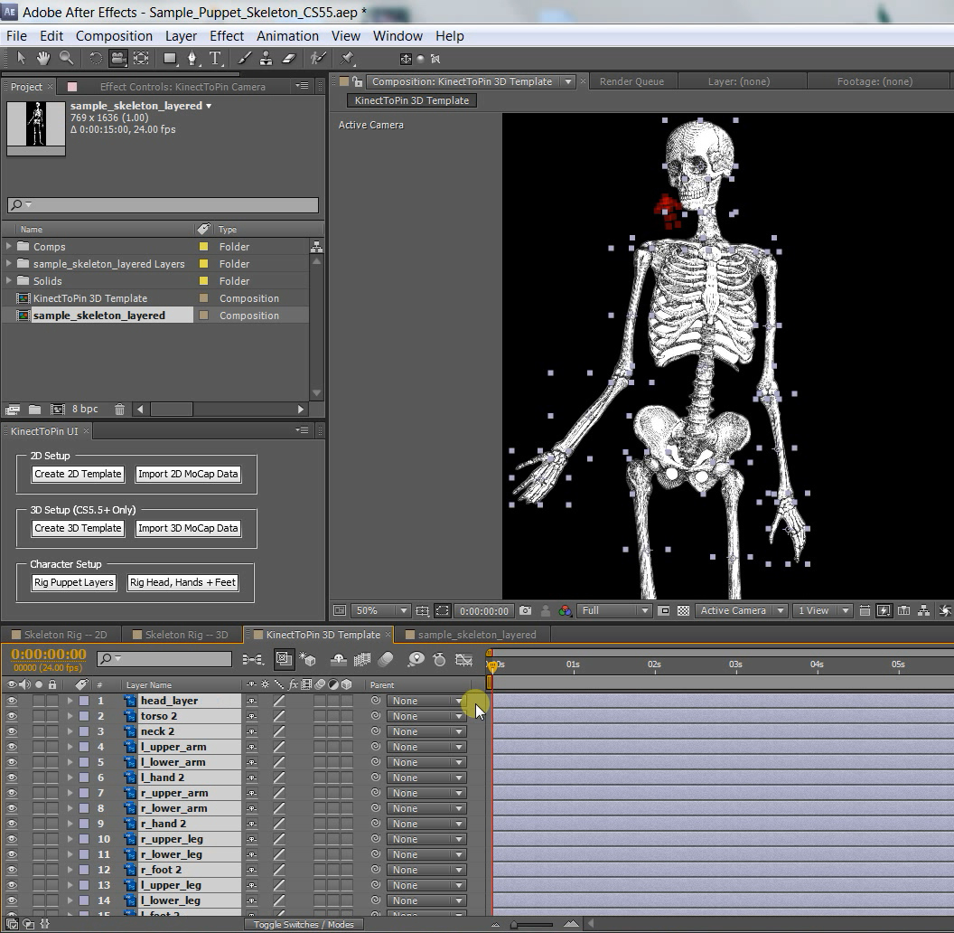Click the yellow label swatch for Comps
The width and height of the screenshot is (954, 933).
[204, 247]
